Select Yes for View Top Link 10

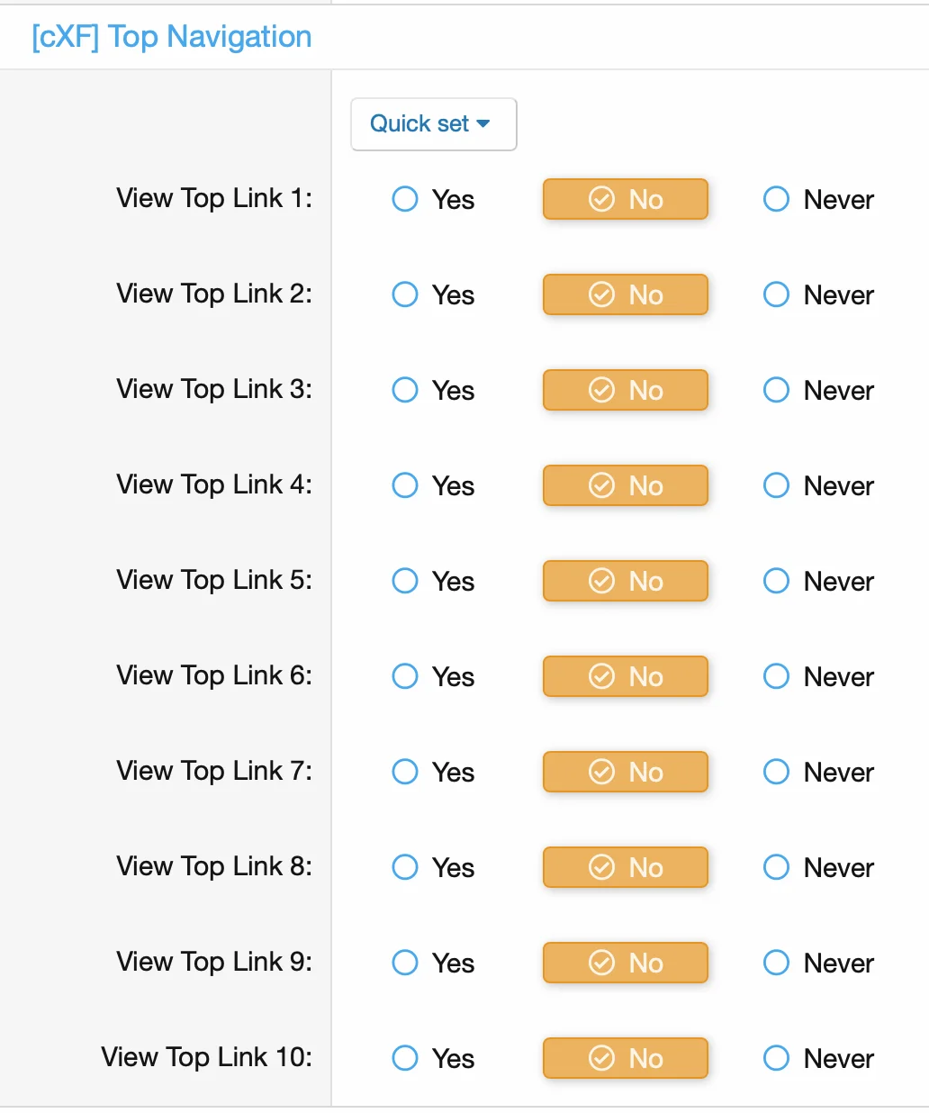[x=405, y=1058]
